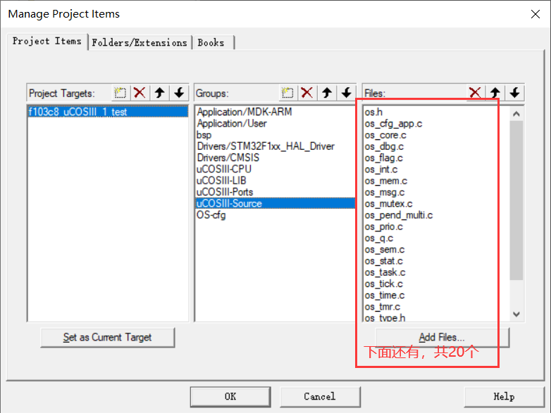Select group Application/MDK-ARM
The image size is (551, 413).
click(275, 112)
